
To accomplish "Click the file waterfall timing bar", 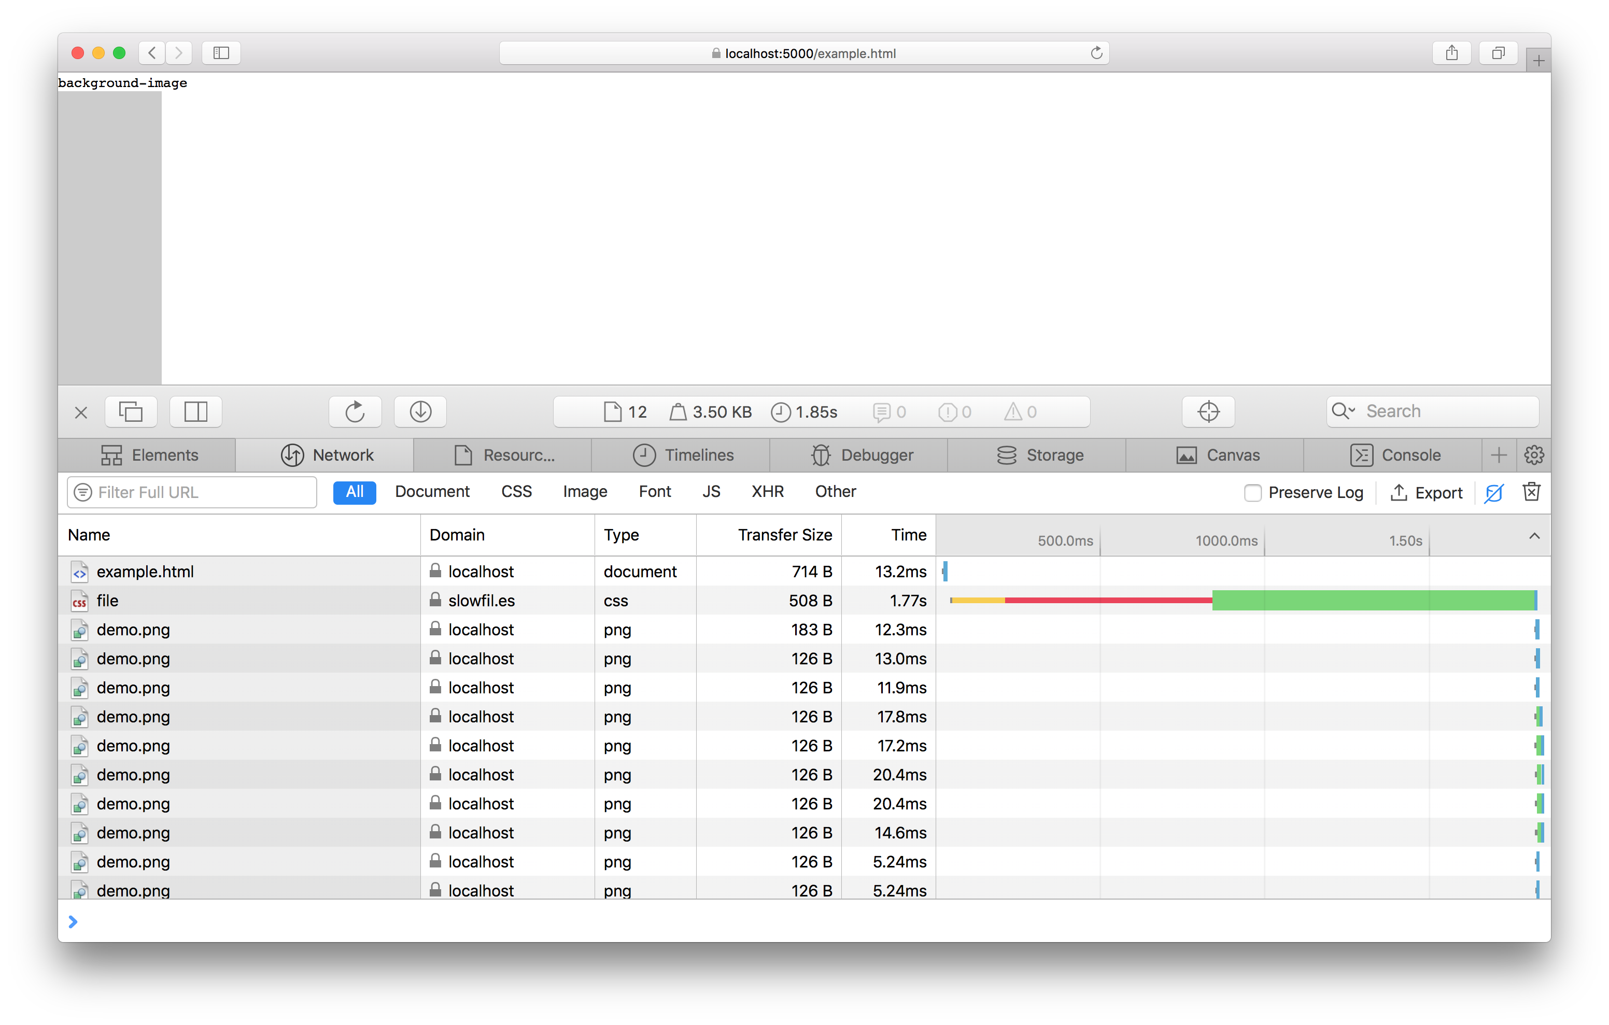I will coord(1244,600).
